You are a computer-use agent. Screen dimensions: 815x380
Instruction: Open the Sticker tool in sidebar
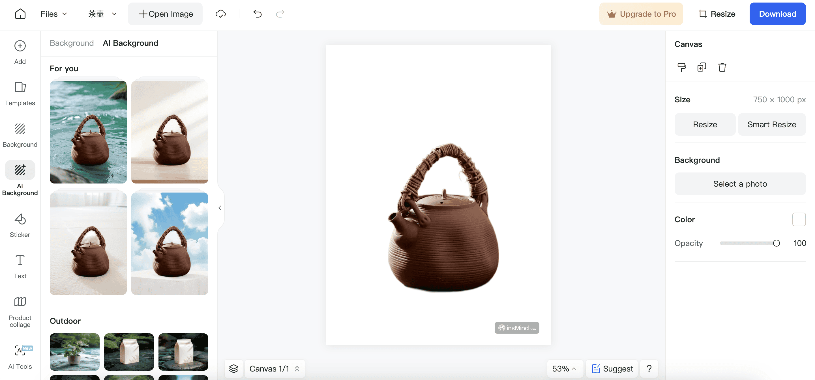click(x=20, y=225)
